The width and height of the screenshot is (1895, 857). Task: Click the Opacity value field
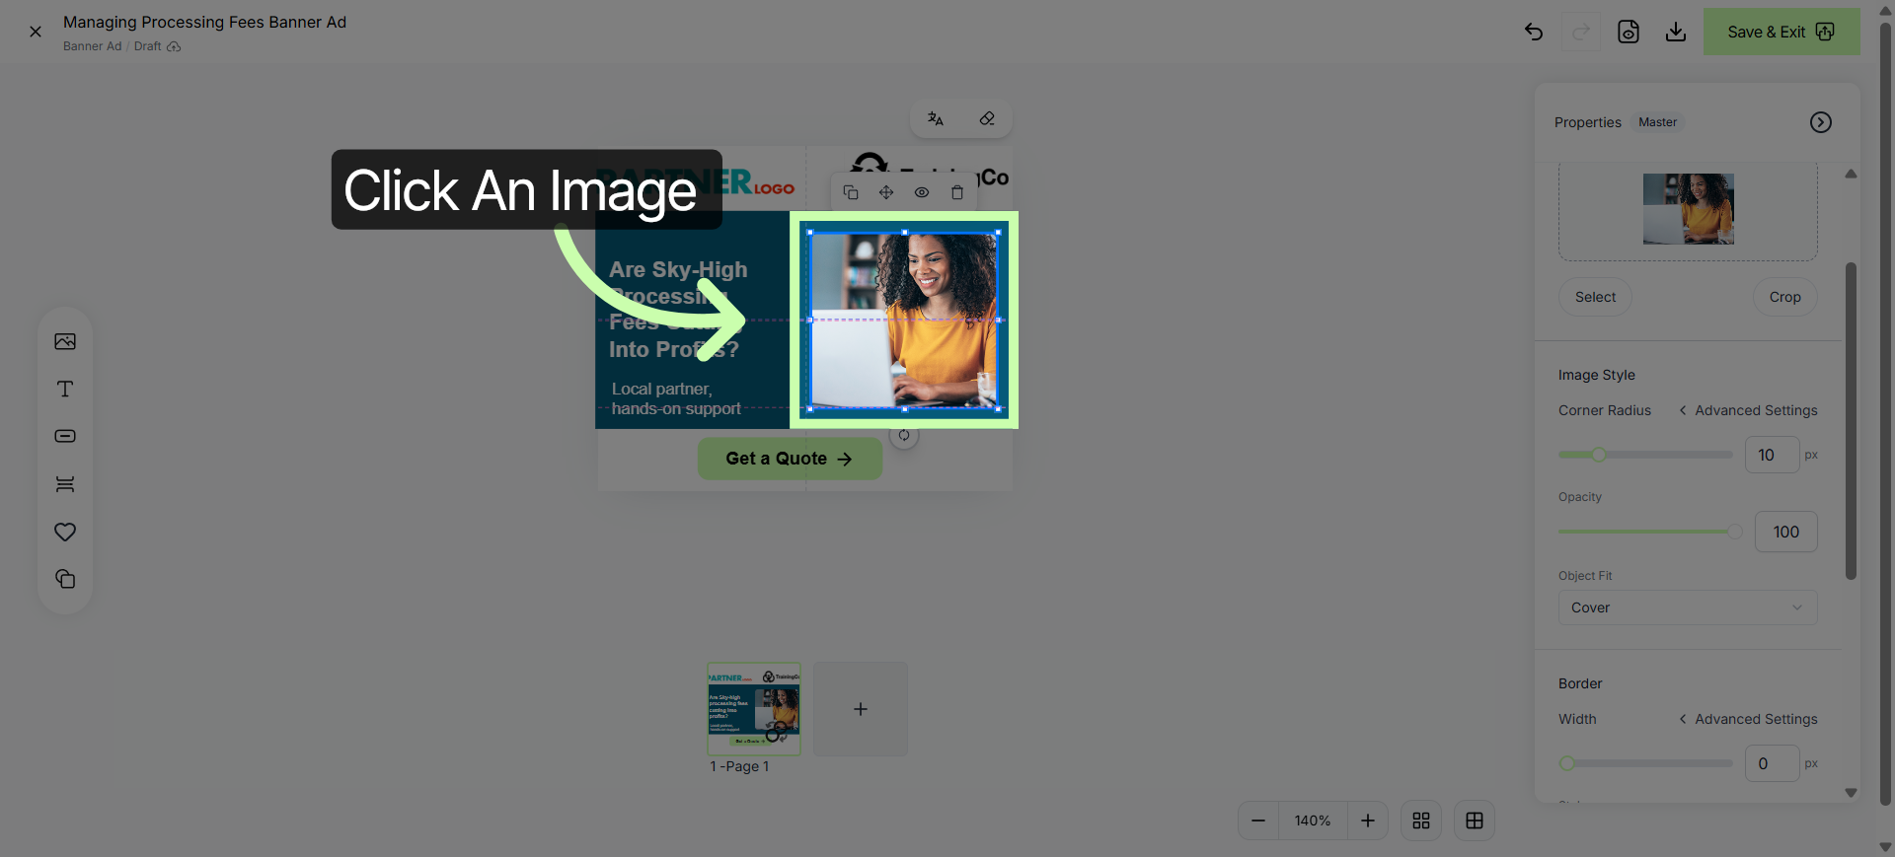point(1786,532)
